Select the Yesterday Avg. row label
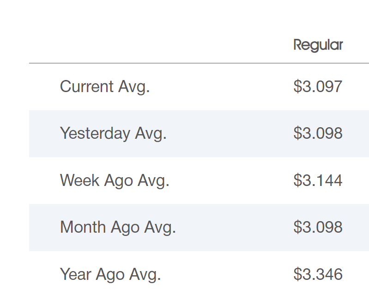This screenshot has height=303, width=369. pos(113,134)
